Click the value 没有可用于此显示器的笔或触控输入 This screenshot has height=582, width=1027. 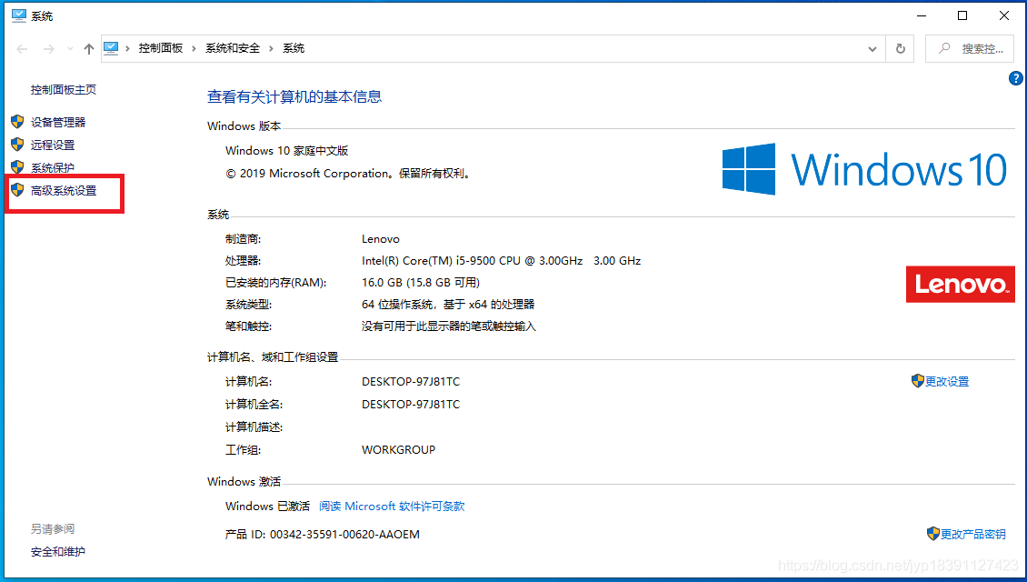449,326
